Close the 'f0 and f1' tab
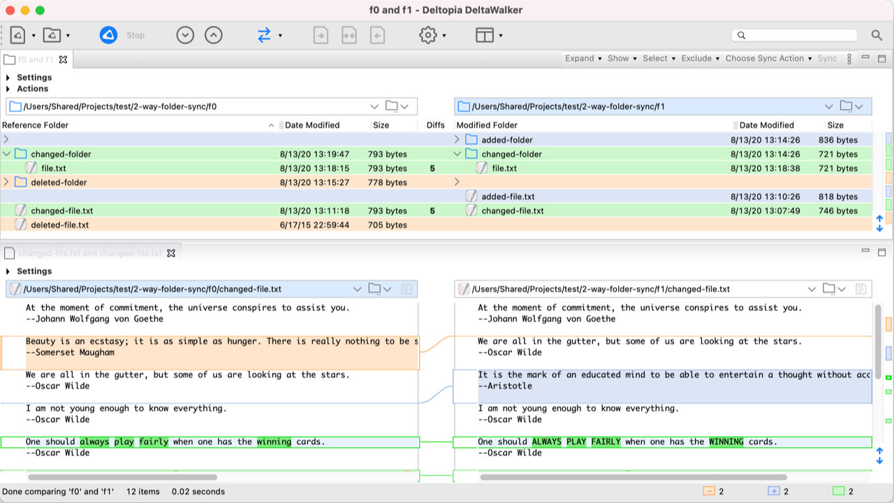Viewport: 894px width, 503px height. coord(63,59)
